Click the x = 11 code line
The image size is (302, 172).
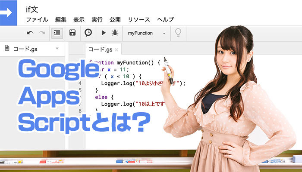113,70
